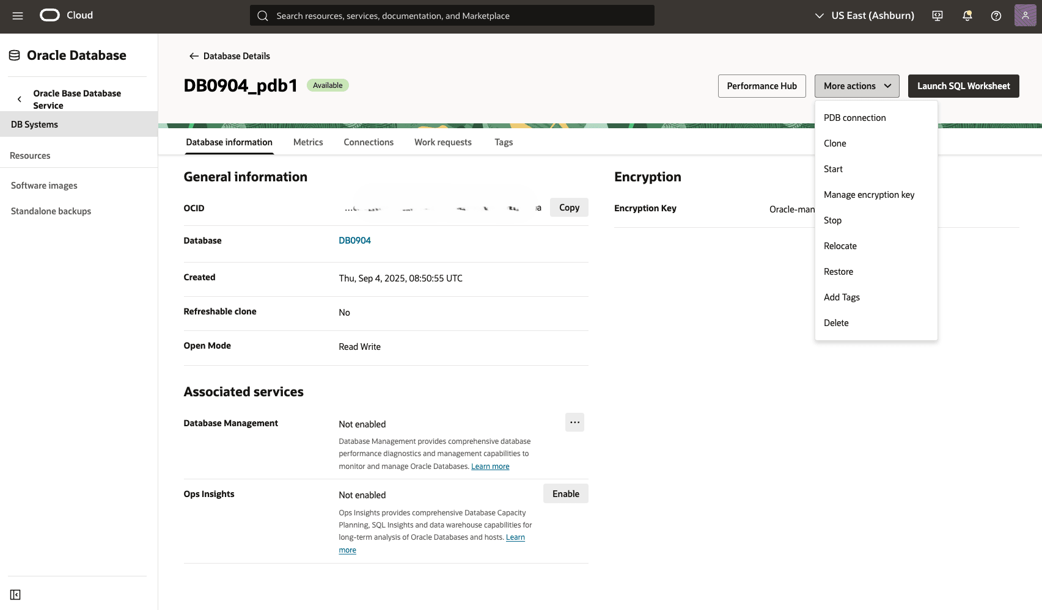Screen dimensions: 1042x610
Task: Click the Oracle Cloud logo
Action: tap(50, 15)
